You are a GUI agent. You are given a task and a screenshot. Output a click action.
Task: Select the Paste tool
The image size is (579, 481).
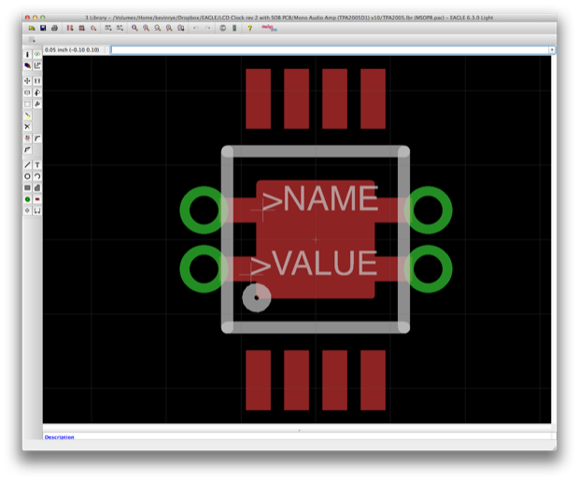27,116
